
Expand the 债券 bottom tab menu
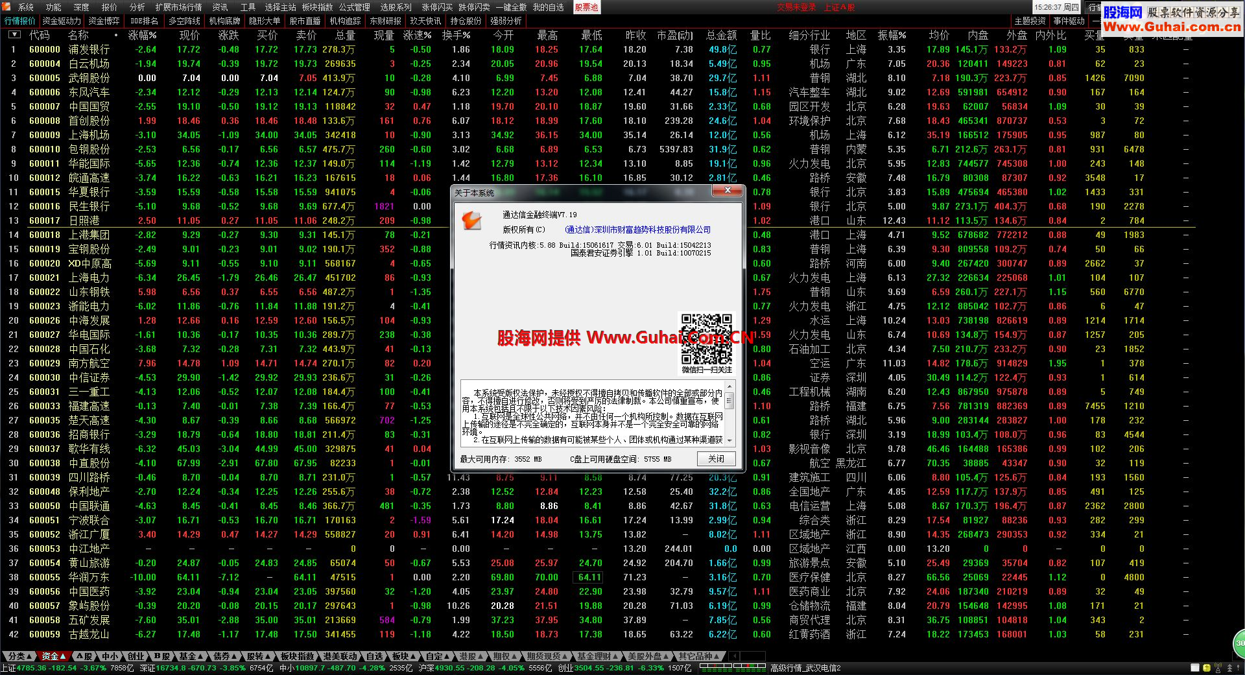pos(225,656)
